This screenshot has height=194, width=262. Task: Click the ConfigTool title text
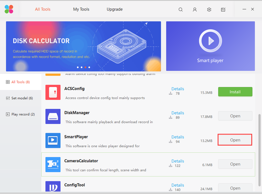coord(75,185)
